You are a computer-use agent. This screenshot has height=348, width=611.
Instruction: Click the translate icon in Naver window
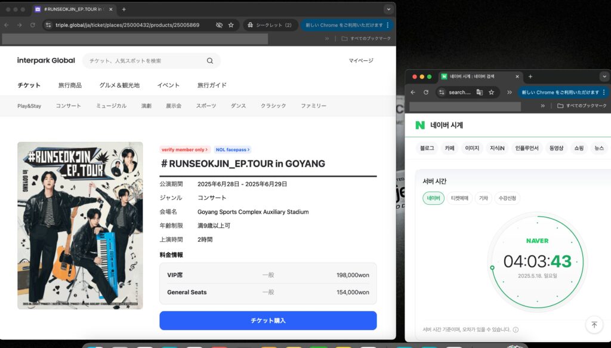coord(480,93)
